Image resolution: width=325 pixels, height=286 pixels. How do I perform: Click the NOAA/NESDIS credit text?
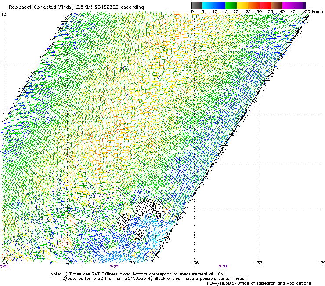[259, 283]
